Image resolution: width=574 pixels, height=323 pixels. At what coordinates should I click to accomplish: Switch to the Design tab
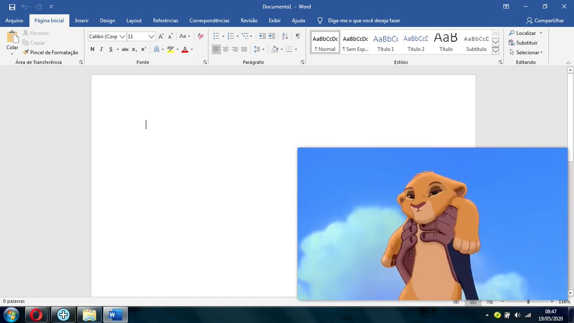(x=107, y=21)
